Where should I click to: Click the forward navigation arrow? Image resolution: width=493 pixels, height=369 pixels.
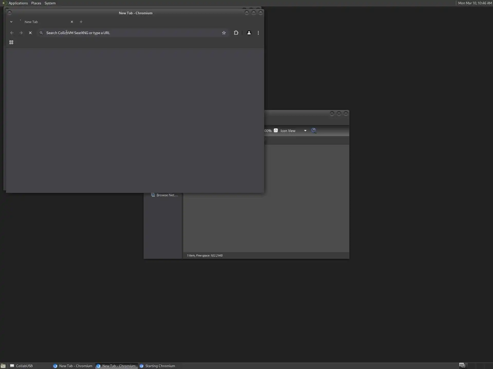click(21, 33)
